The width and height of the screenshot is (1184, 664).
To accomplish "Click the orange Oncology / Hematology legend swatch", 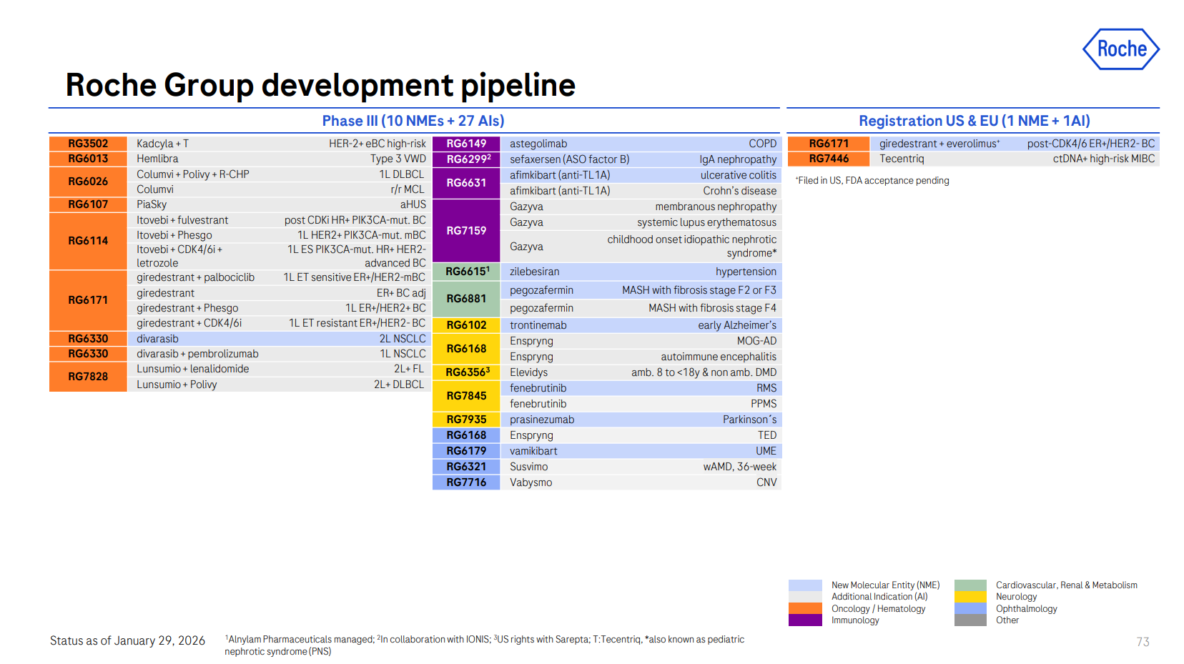I will pos(804,608).
